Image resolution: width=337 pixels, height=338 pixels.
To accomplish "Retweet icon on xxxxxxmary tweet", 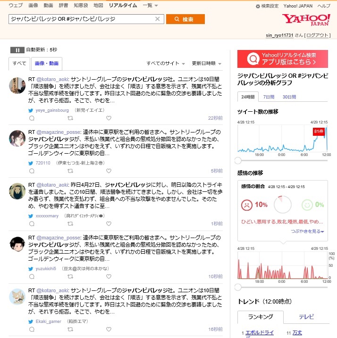I will (70, 224).
